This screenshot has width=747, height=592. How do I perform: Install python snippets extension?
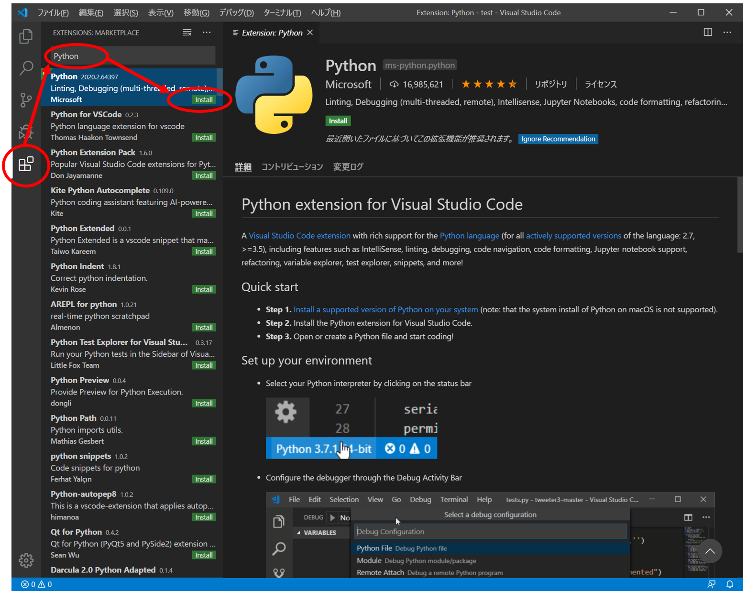coord(204,479)
